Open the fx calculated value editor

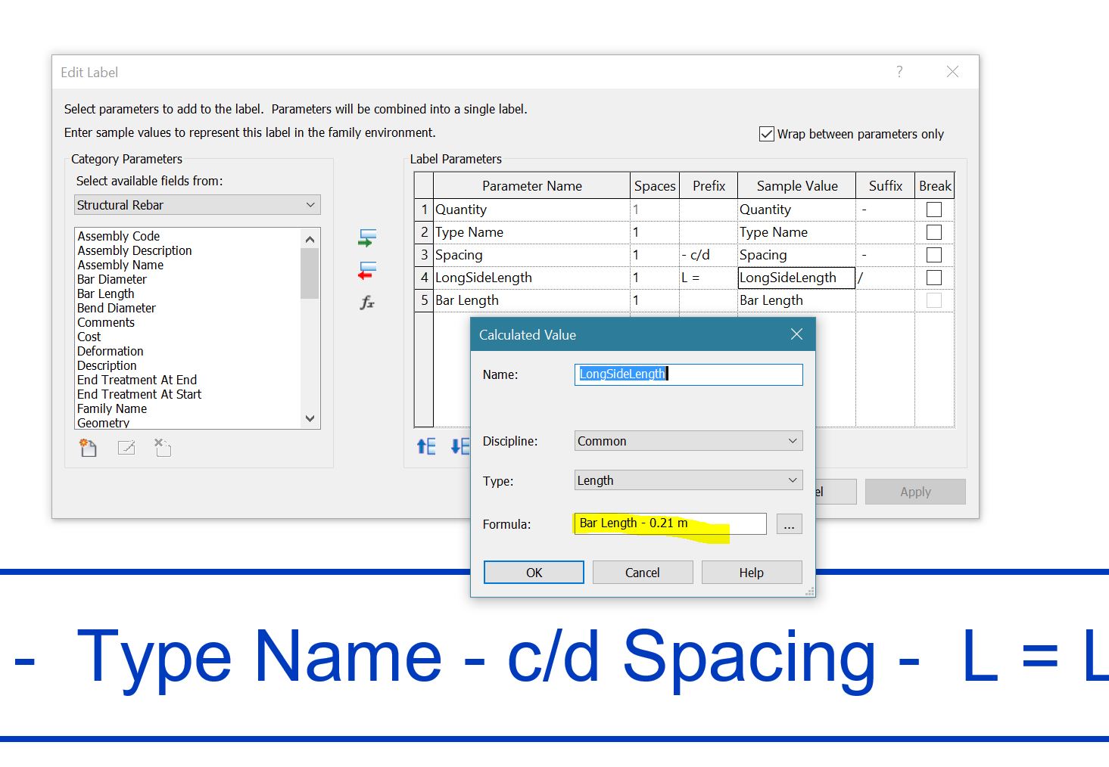(x=367, y=303)
